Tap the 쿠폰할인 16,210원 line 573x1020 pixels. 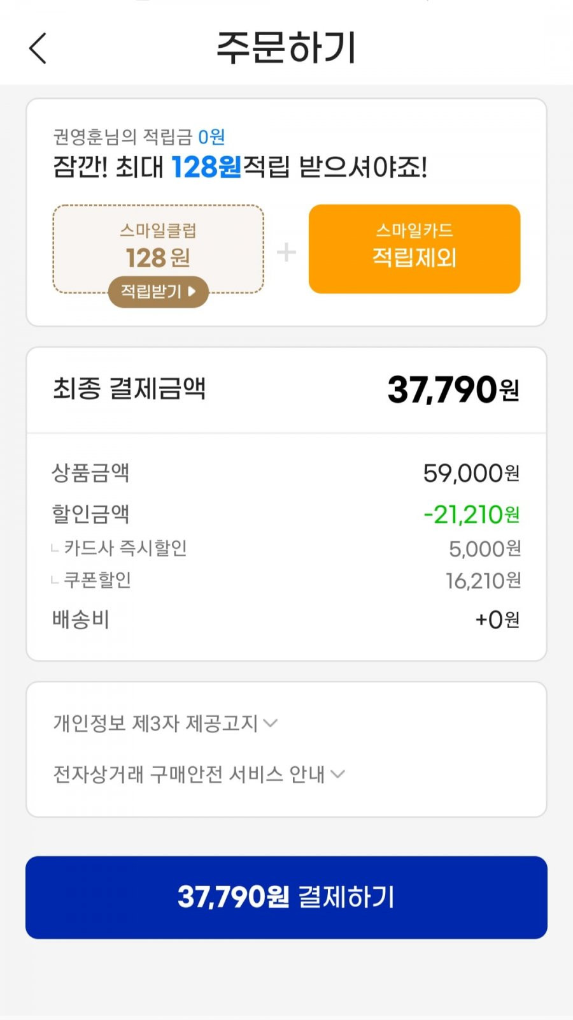click(x=286, y=580)
